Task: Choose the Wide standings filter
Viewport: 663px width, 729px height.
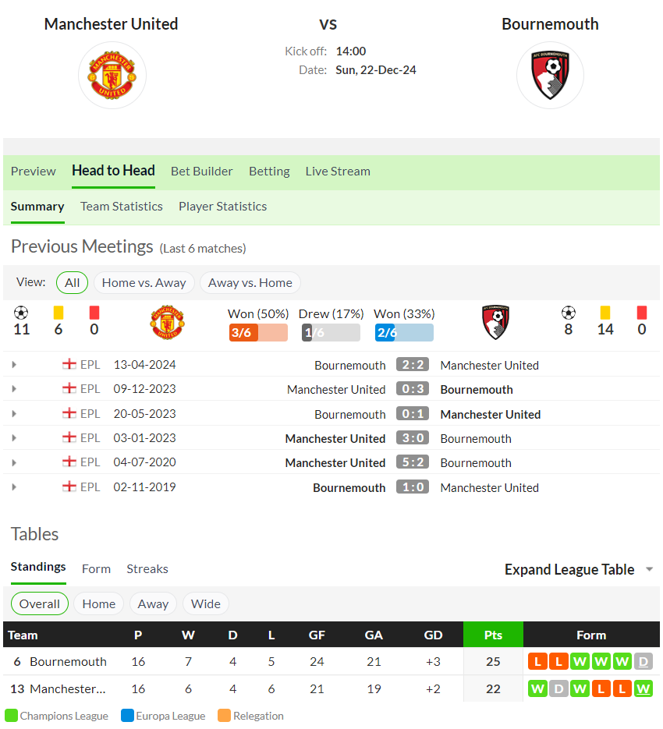Action: 206,603
